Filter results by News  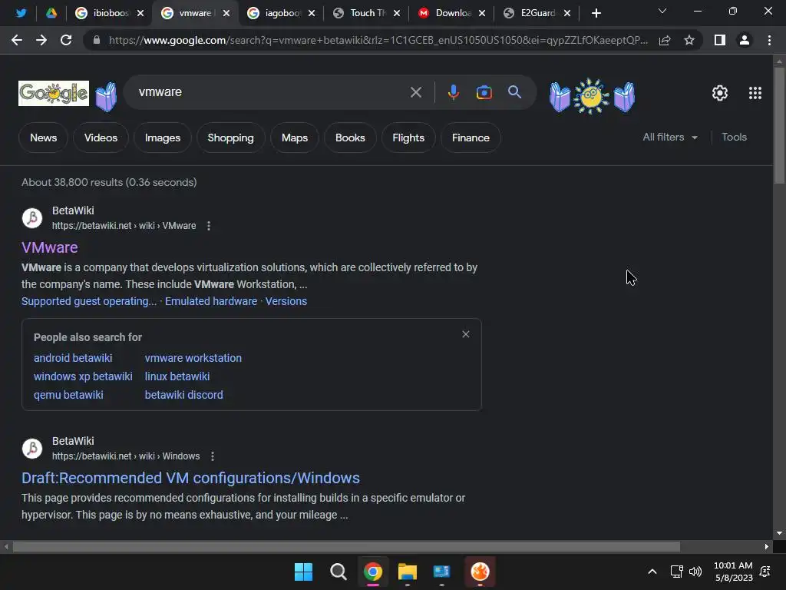43,138
